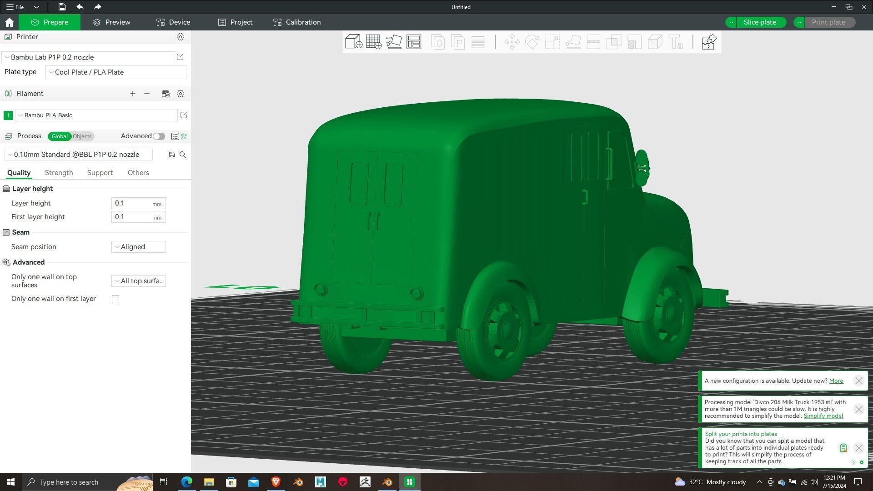Open the printer preset dropdown
The image size is (873, 491).
coord(88,57)
